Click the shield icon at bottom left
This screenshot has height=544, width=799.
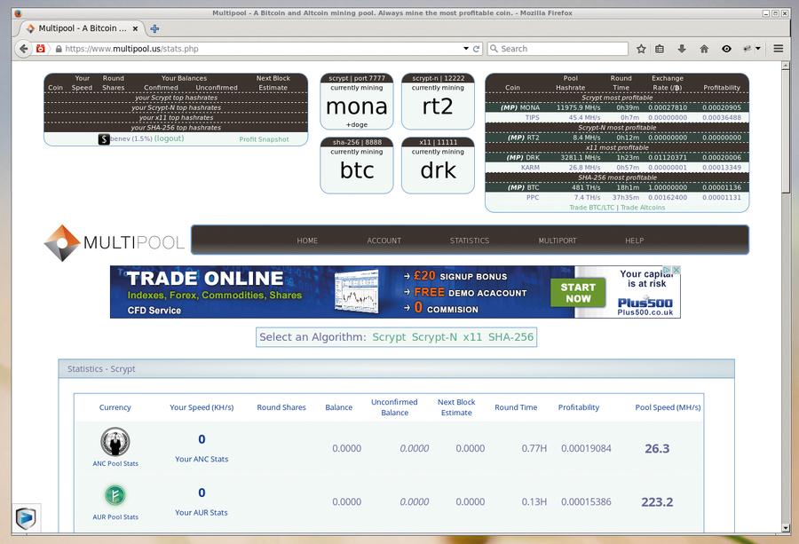point(26,518)
